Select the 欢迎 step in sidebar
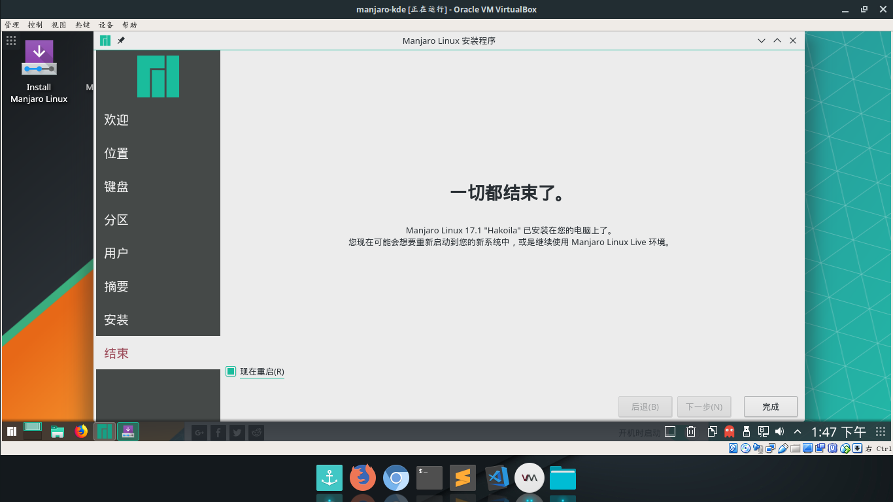The width and height of the screenshot is (893, 502). 158,120
